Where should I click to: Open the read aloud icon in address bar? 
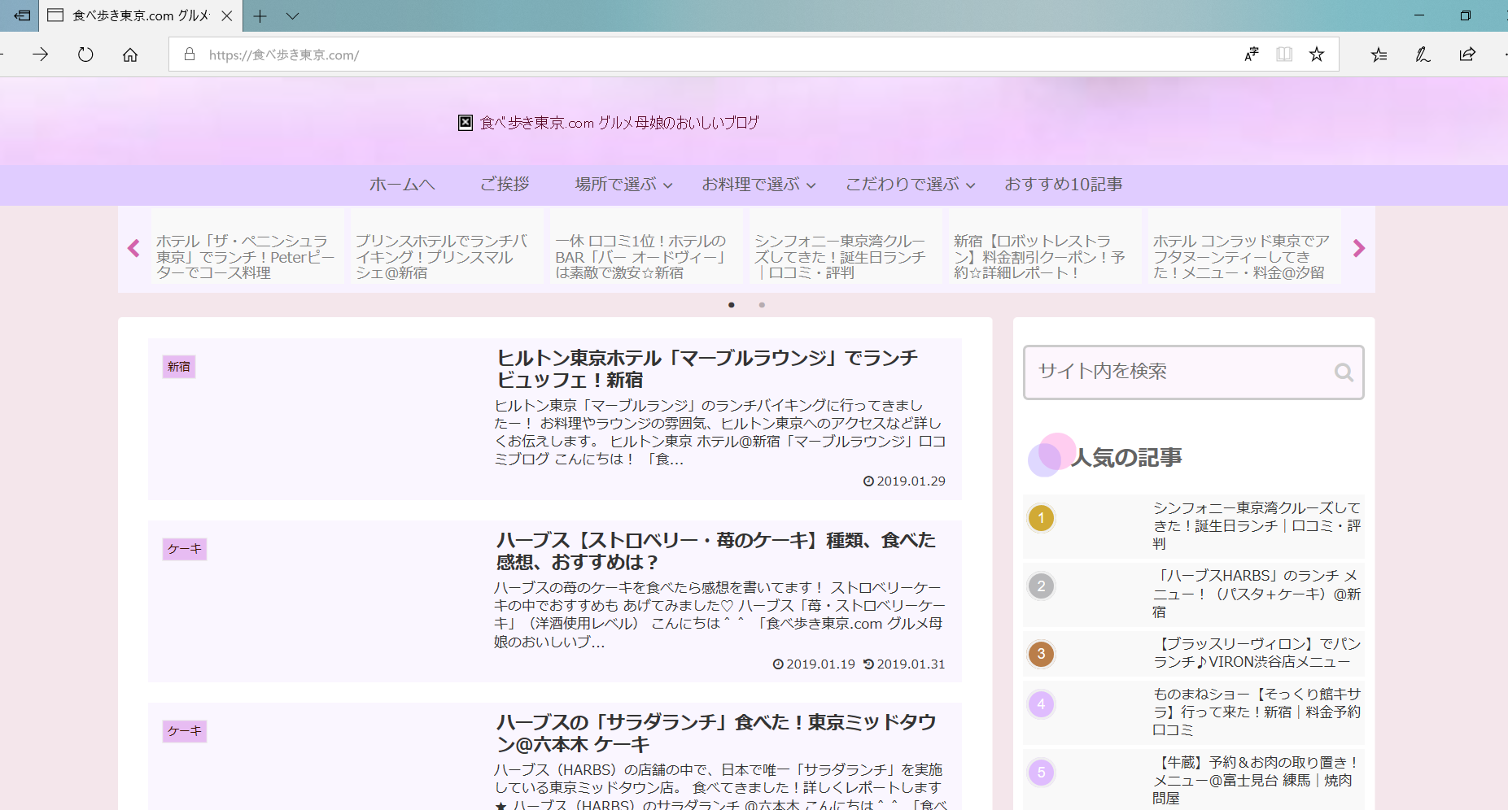pos(1252,54)
